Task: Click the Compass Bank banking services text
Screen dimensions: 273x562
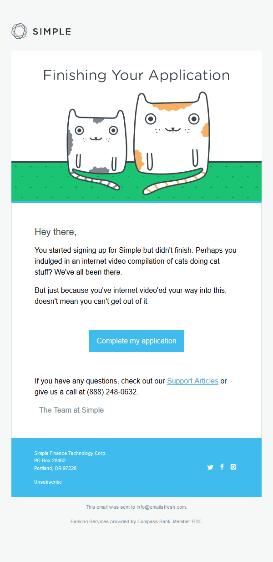Action: [x=136, y=522]
